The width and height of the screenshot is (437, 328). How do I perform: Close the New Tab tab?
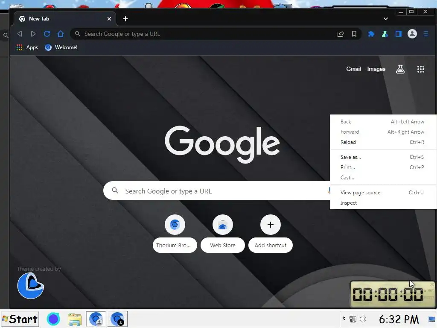(109, 19)
